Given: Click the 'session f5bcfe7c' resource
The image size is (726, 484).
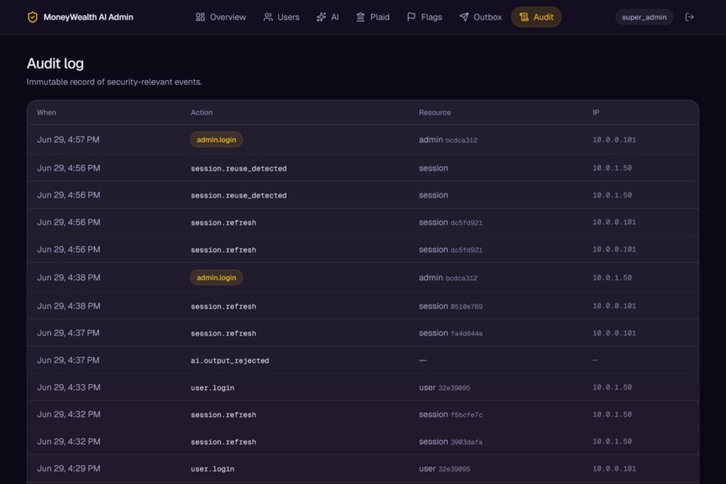Looking at the screenshot, I should pos(450,415).
